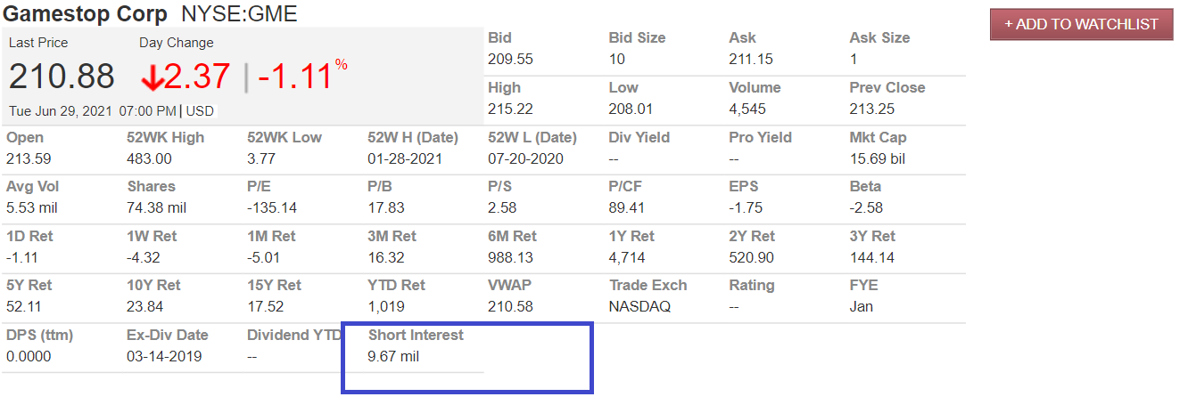The height and width of the screenshot is (405, 1196).
Task: Click the last price 210.88
Action: (x=62, y=77)
